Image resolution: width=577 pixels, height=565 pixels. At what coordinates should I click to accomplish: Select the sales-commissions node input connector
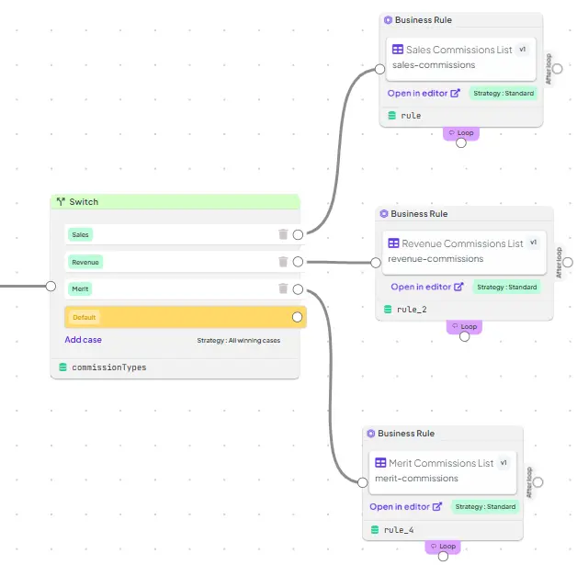click(x=379, y=69)
